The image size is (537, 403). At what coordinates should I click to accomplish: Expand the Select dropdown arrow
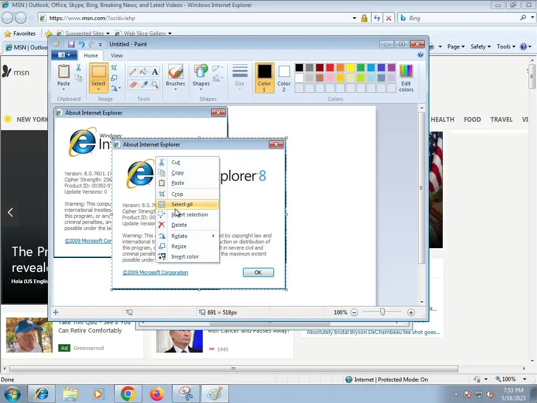point(98,90)
